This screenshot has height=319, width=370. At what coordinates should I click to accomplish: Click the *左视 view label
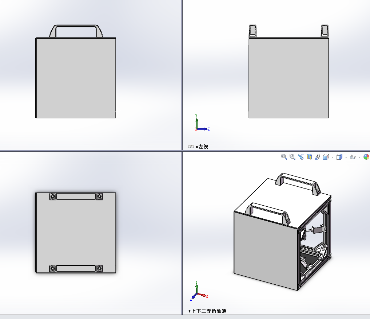click(x=202, y=147)
